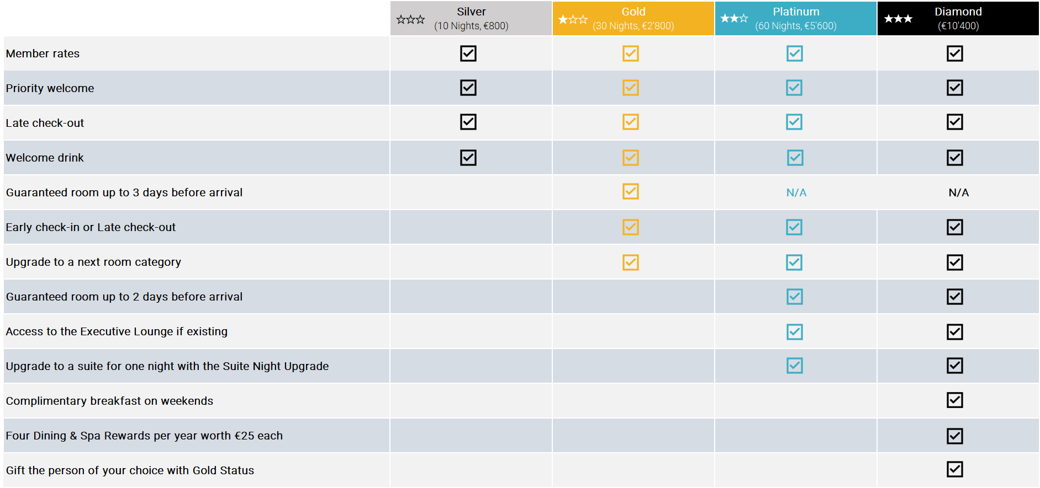Check Gold guaranteed room 3 days box
Image resolution: width=1040 pixels, height=488 pixels.
tap(631, 191)
